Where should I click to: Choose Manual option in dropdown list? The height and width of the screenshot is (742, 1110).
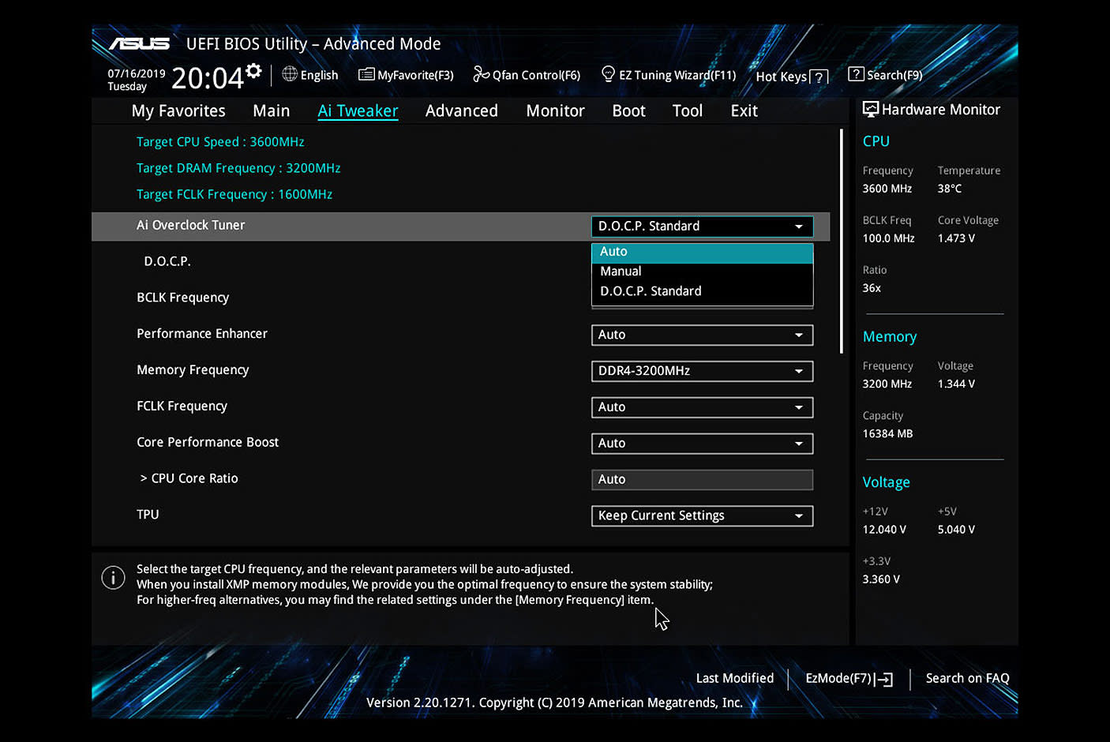click(x=701, y=272)
